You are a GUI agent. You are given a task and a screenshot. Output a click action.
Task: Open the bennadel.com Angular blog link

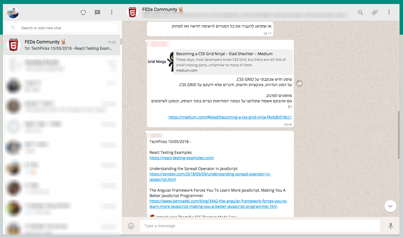point(219,204)
